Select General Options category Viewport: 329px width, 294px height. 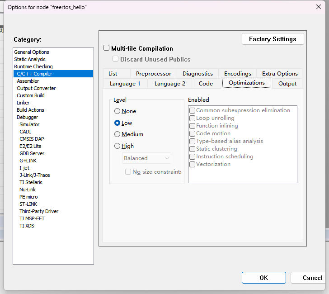(32, 52)
